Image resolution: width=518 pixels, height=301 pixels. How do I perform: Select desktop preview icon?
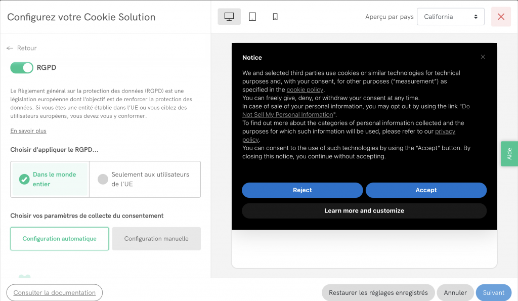click(229, 17)
